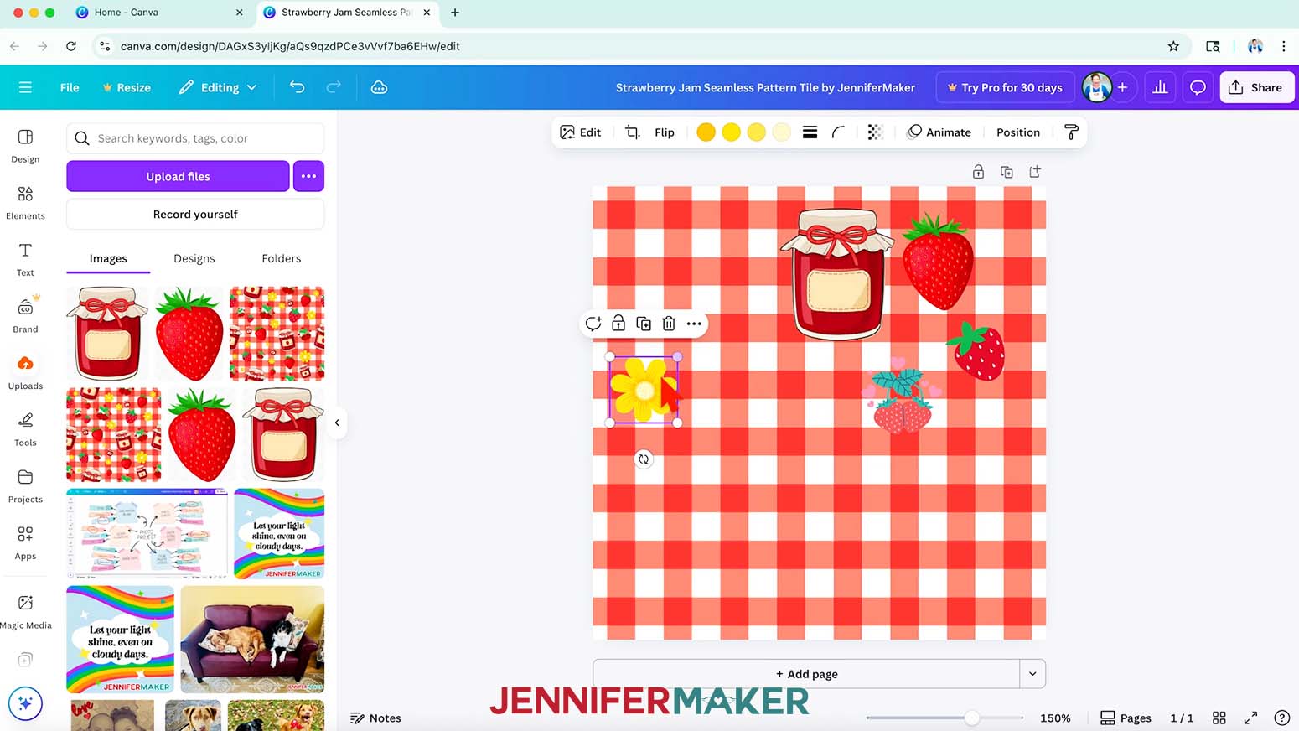Viewport: 1299px width, 731px height.
Task: Select the purple couch with dogs photo
Action: point(252,640)
